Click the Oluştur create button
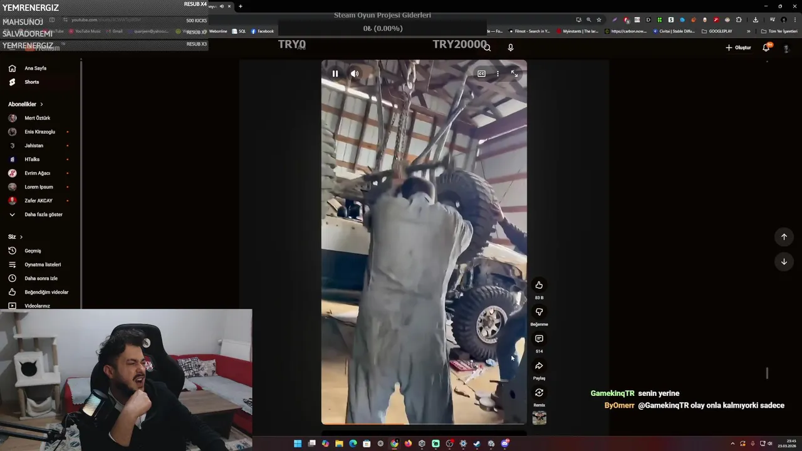Viewport: 802px width, 451px height. point(738,48)
